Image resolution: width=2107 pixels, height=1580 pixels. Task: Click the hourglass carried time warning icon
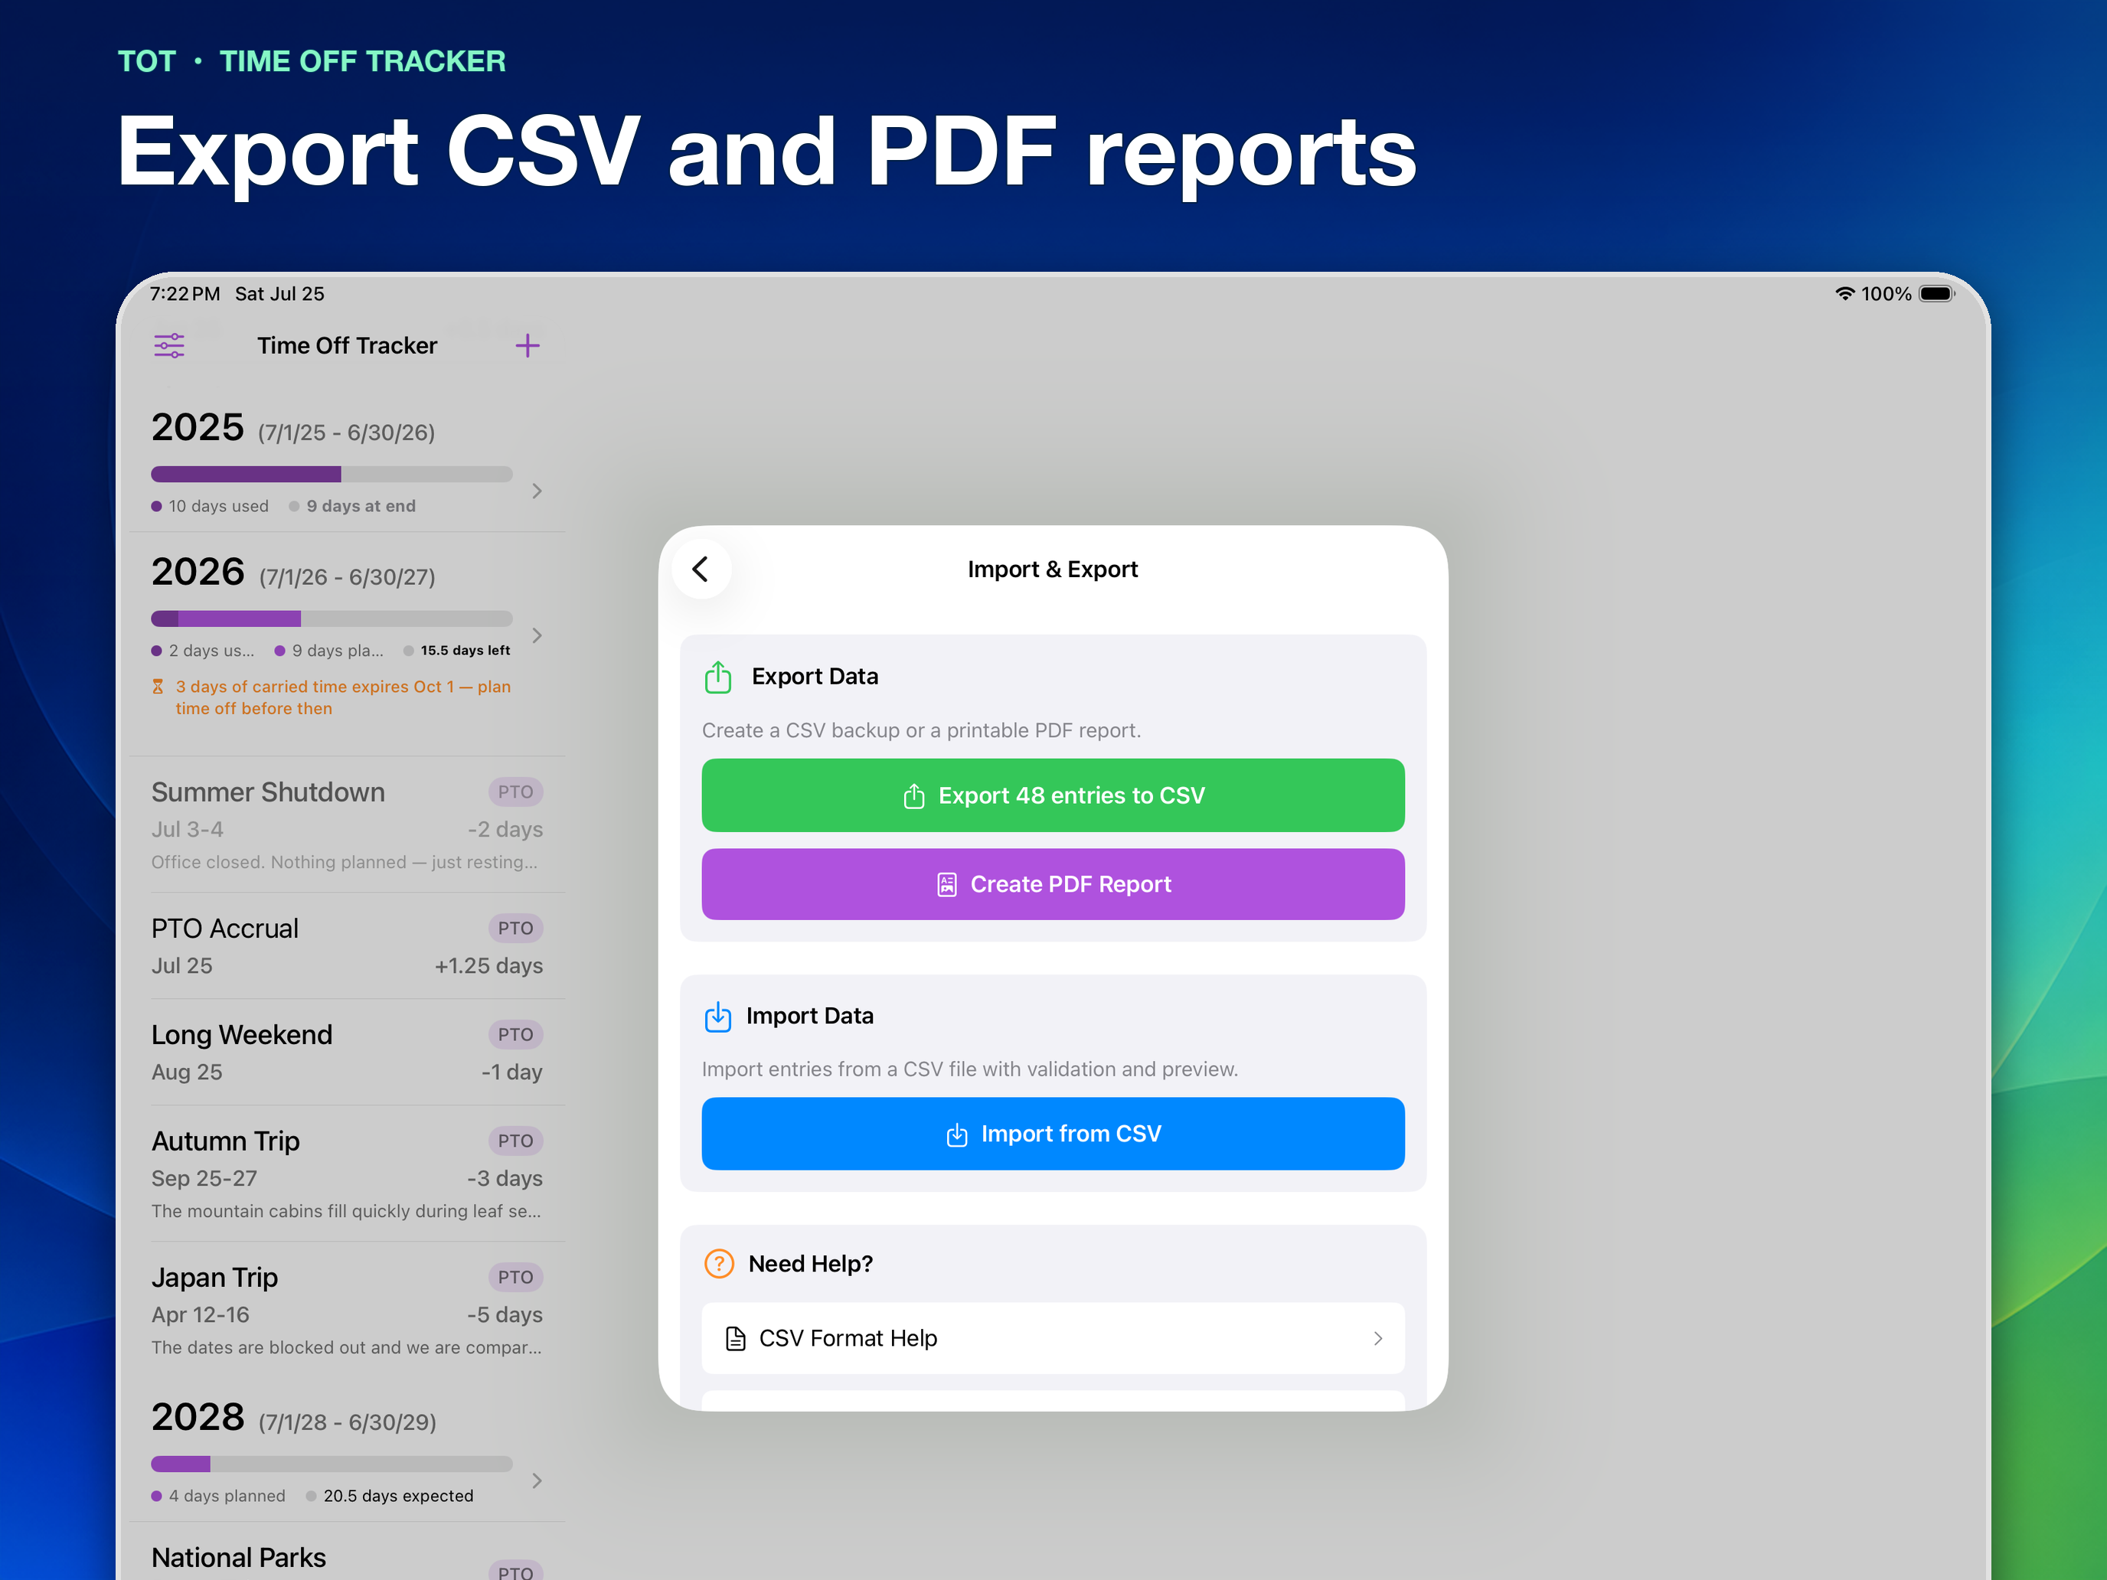[158, 687]
